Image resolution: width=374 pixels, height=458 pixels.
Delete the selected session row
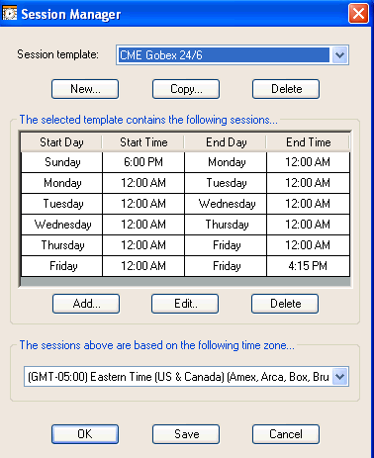click(285, 304)
